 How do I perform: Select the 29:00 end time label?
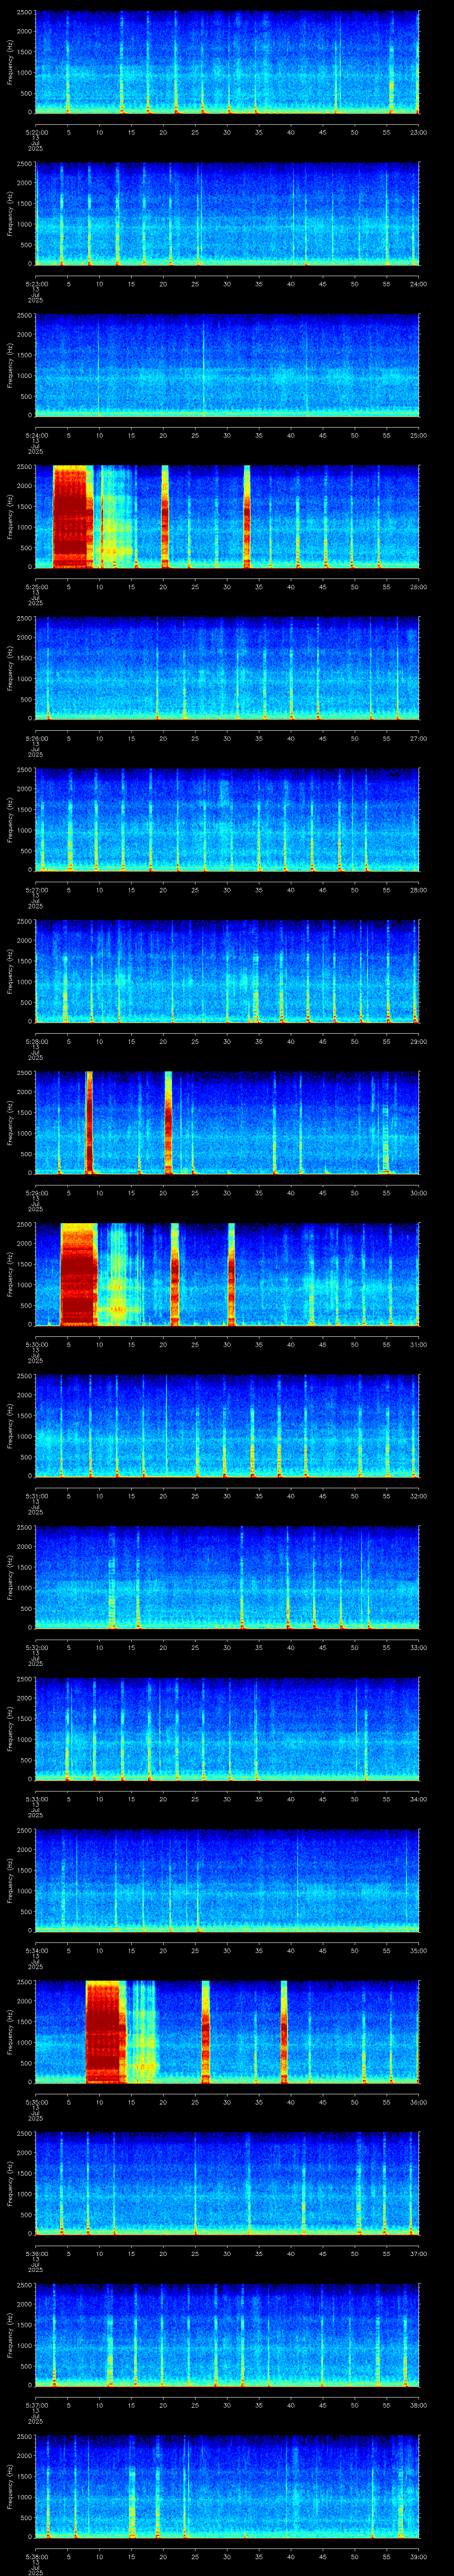point(418,1042)
